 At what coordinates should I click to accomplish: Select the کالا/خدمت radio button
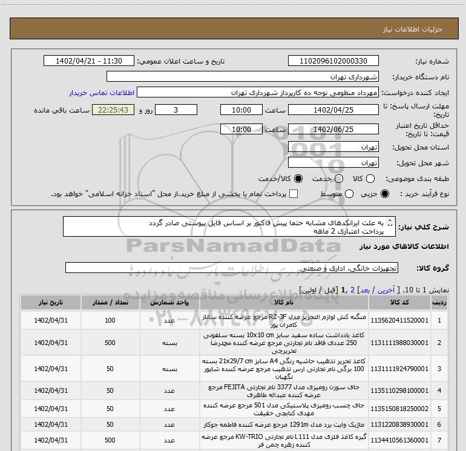[298, 179]
